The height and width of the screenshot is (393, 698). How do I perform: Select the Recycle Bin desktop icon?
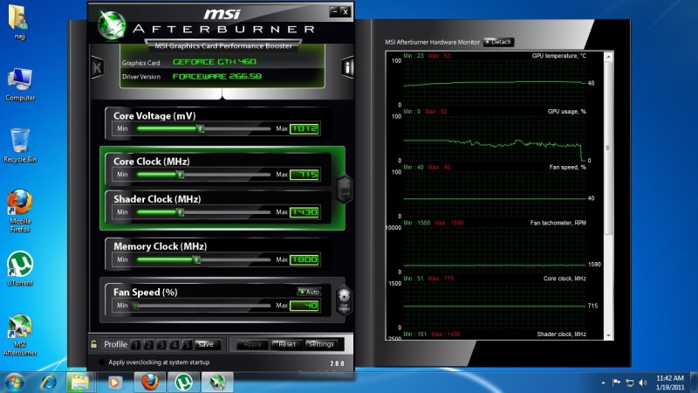(20, 146)
